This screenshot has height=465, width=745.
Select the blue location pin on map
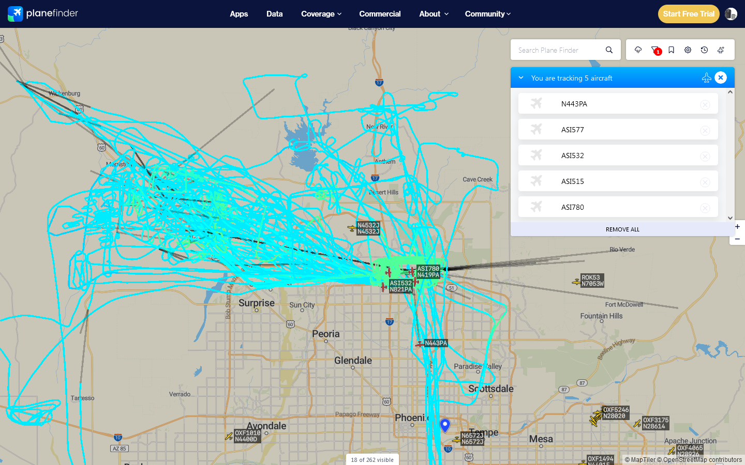click(x=445, y=425)
